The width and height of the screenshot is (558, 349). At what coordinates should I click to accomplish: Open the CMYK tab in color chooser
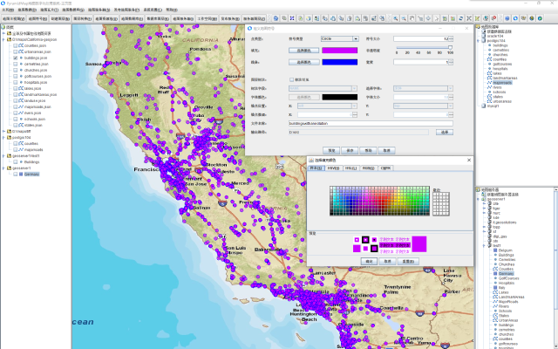(x=385, y=168)
